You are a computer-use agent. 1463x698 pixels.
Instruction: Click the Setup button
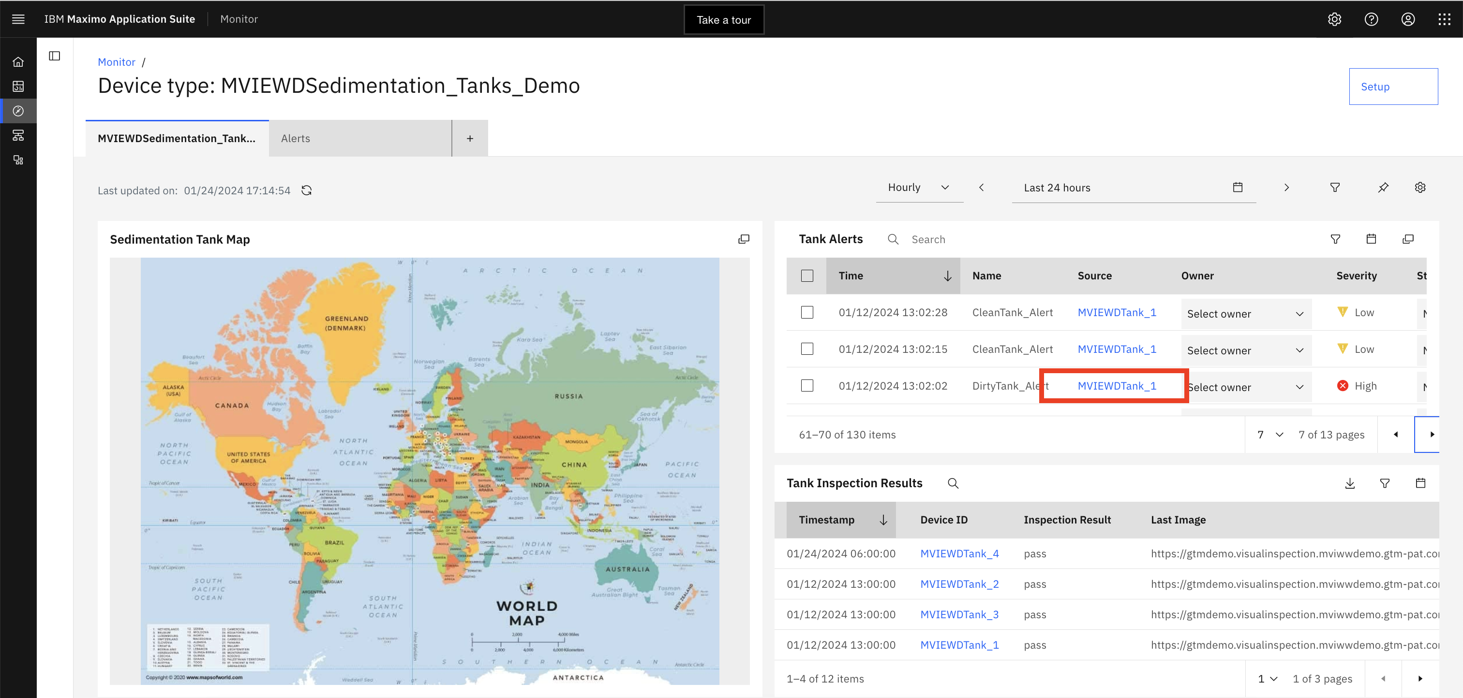[x=1393, y=86]
